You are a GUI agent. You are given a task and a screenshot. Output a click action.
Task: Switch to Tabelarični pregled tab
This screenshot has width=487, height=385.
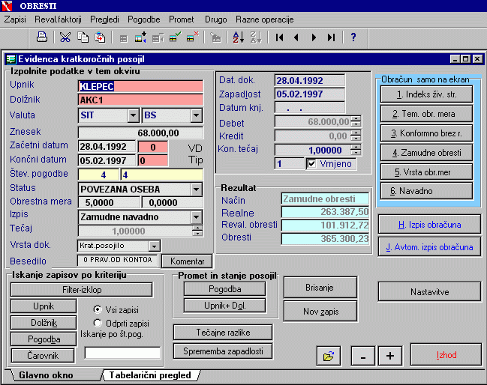click(150, 375)
